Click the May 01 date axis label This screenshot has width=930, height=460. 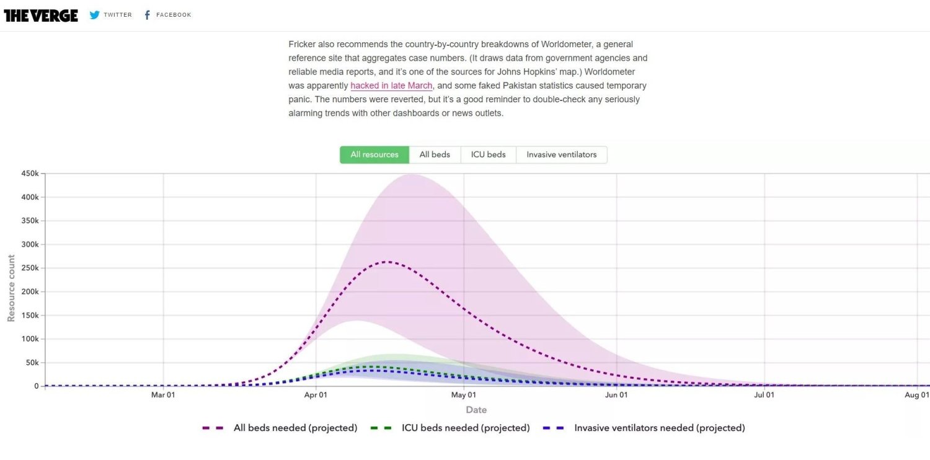tap(464, 395)
